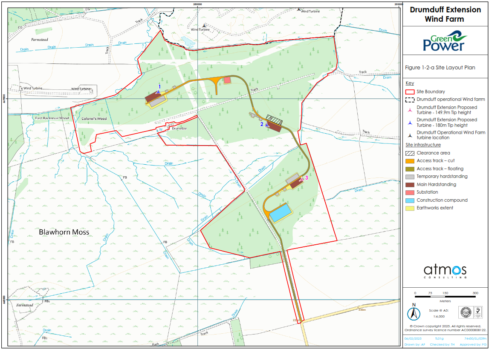
Task: Click the Blawhorn Moss map label
Action: point(64,232)
